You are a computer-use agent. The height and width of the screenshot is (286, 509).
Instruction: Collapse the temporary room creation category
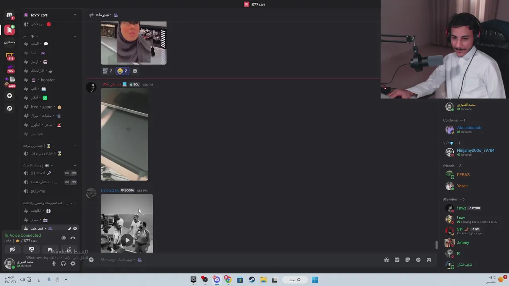click(x=54, y=146)
